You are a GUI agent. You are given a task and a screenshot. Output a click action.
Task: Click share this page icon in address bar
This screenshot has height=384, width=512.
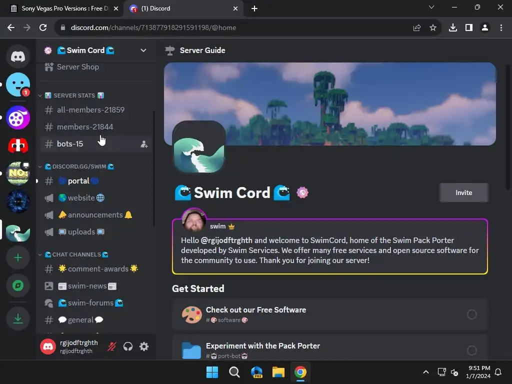click(x=417, y=28)
